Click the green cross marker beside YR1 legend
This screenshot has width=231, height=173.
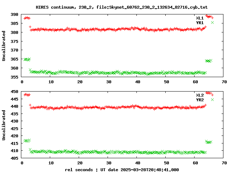click(212, 22)
